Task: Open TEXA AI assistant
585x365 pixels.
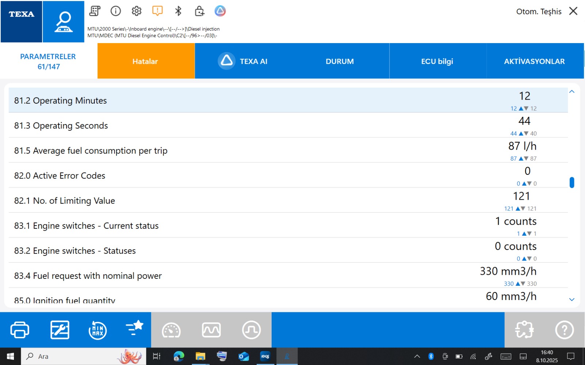Action: [243, 61]
